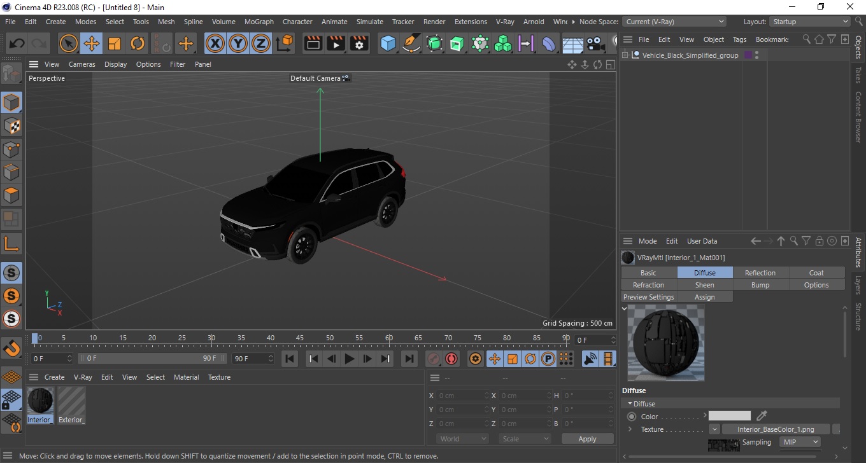Open Node Space dropdown
The image size is (866, 463).
pyautogui.click(x=674, y=22)
